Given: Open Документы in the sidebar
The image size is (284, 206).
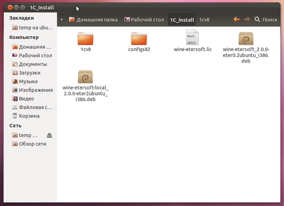Looking at the screenshot, I should [33, 64].
